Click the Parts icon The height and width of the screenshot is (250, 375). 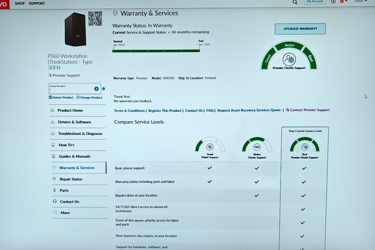click(x=55, y=190)
